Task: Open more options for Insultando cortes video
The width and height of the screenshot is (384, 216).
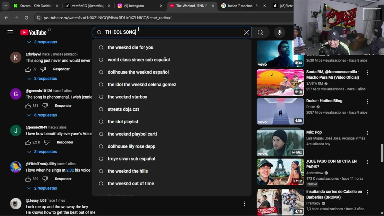Action: click(367, 192)
